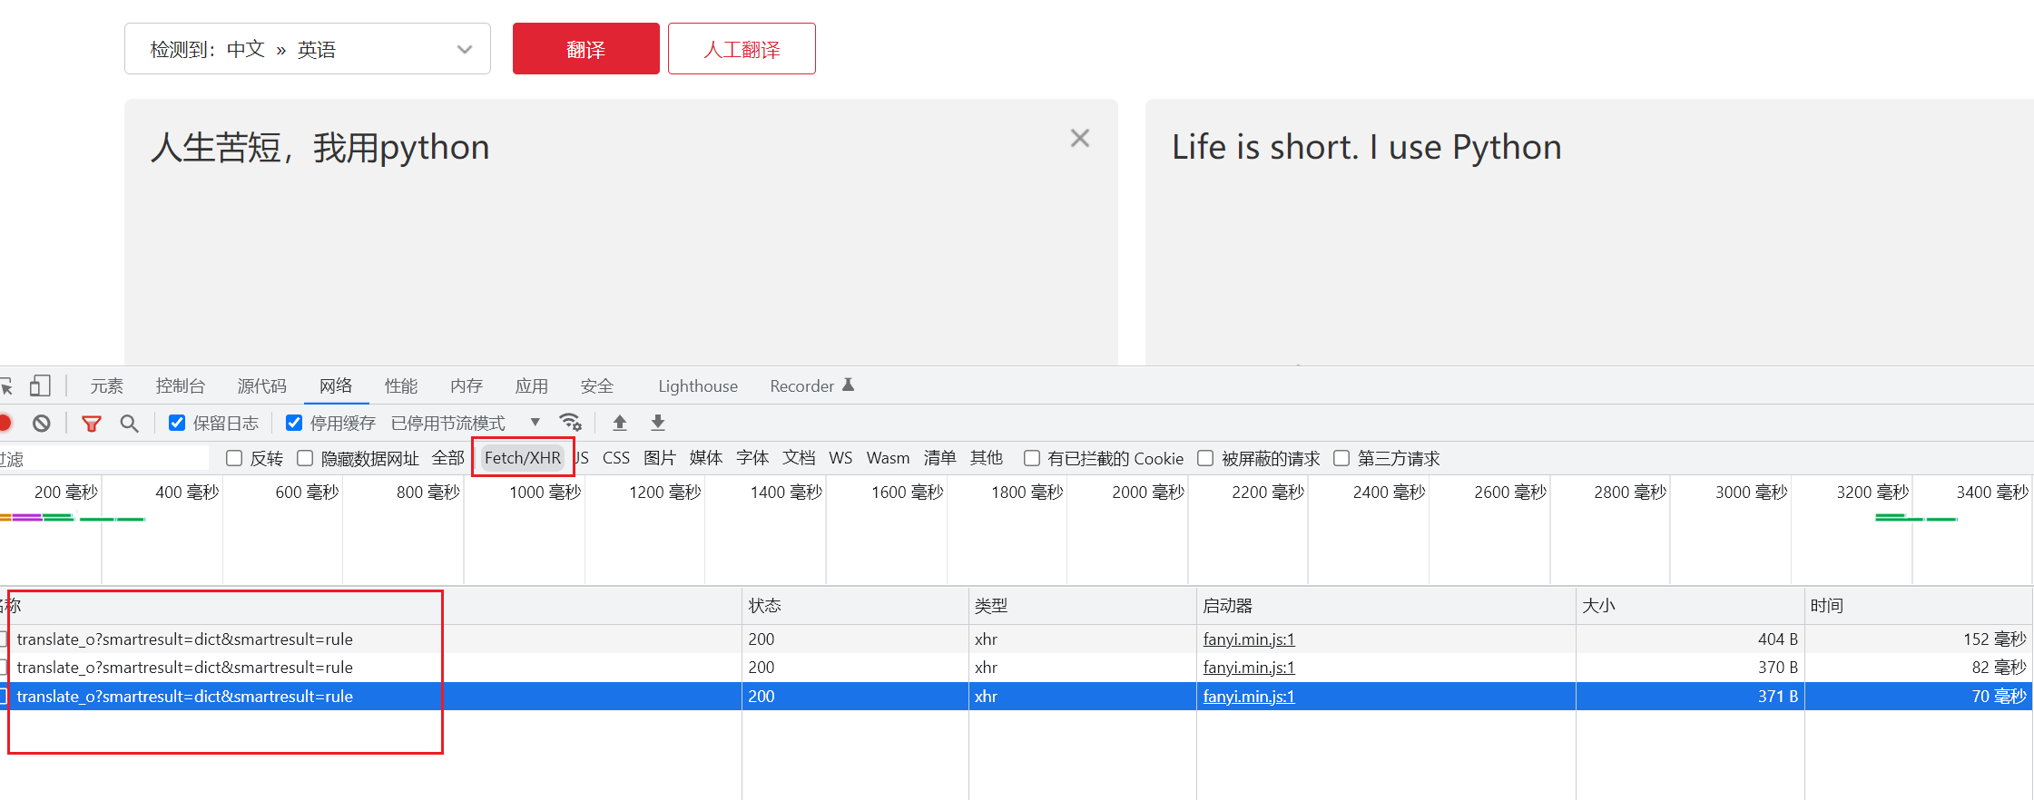Select second translate_o request row, 370 B
2034x800 pixels.
click(1017, 668)
